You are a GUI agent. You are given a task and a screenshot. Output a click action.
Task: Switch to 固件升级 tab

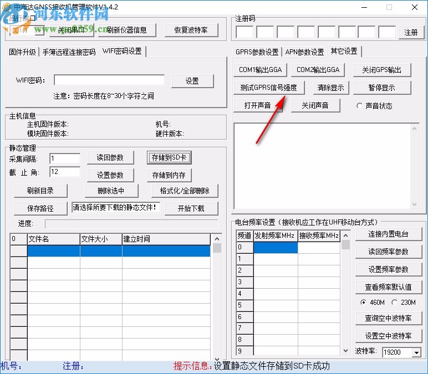point(22,52)
